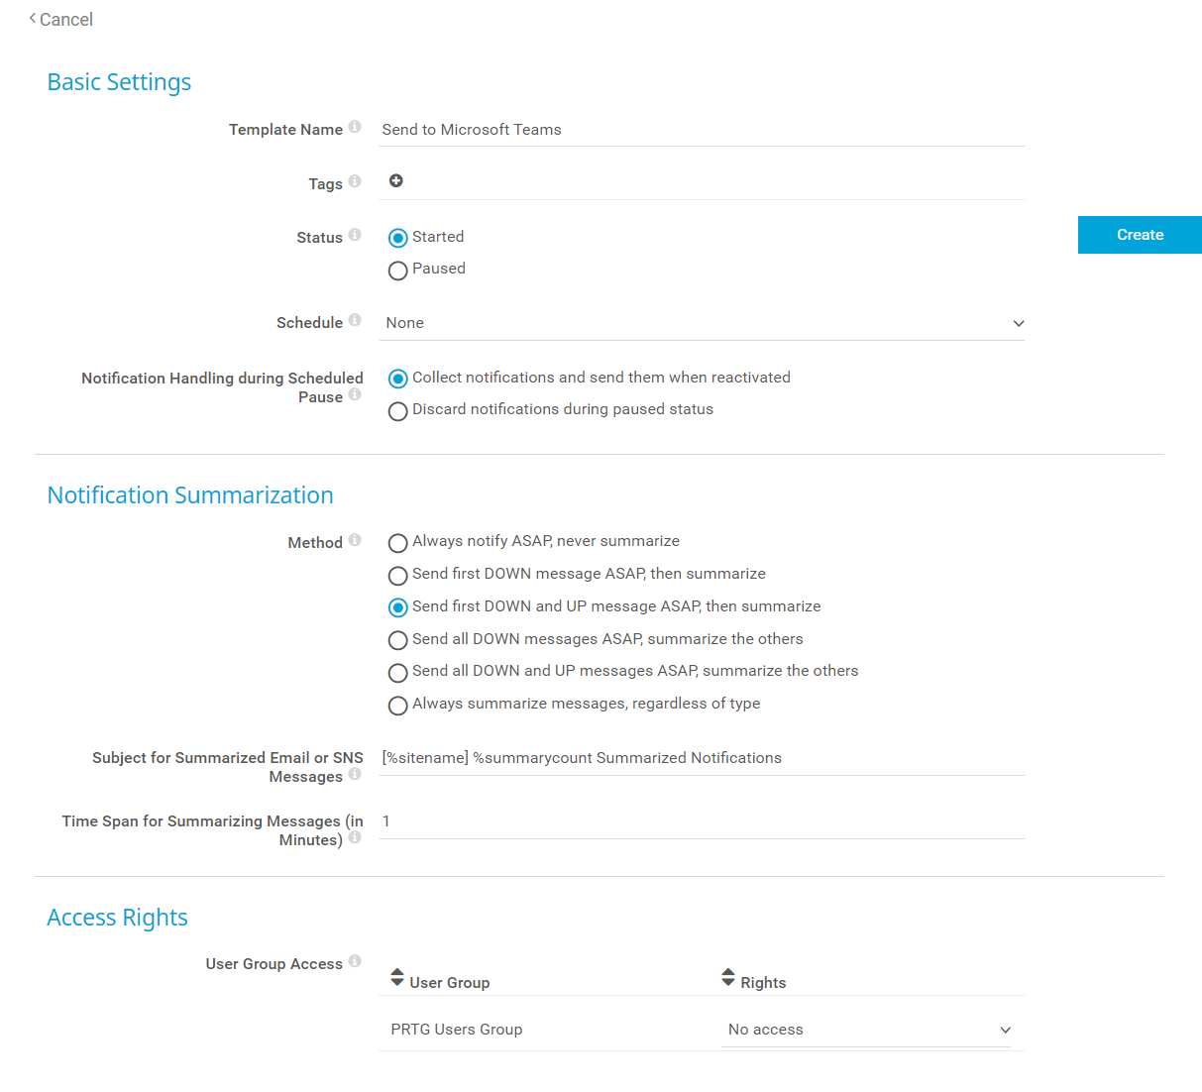Select the Paused status radio button

pos(398,271)
